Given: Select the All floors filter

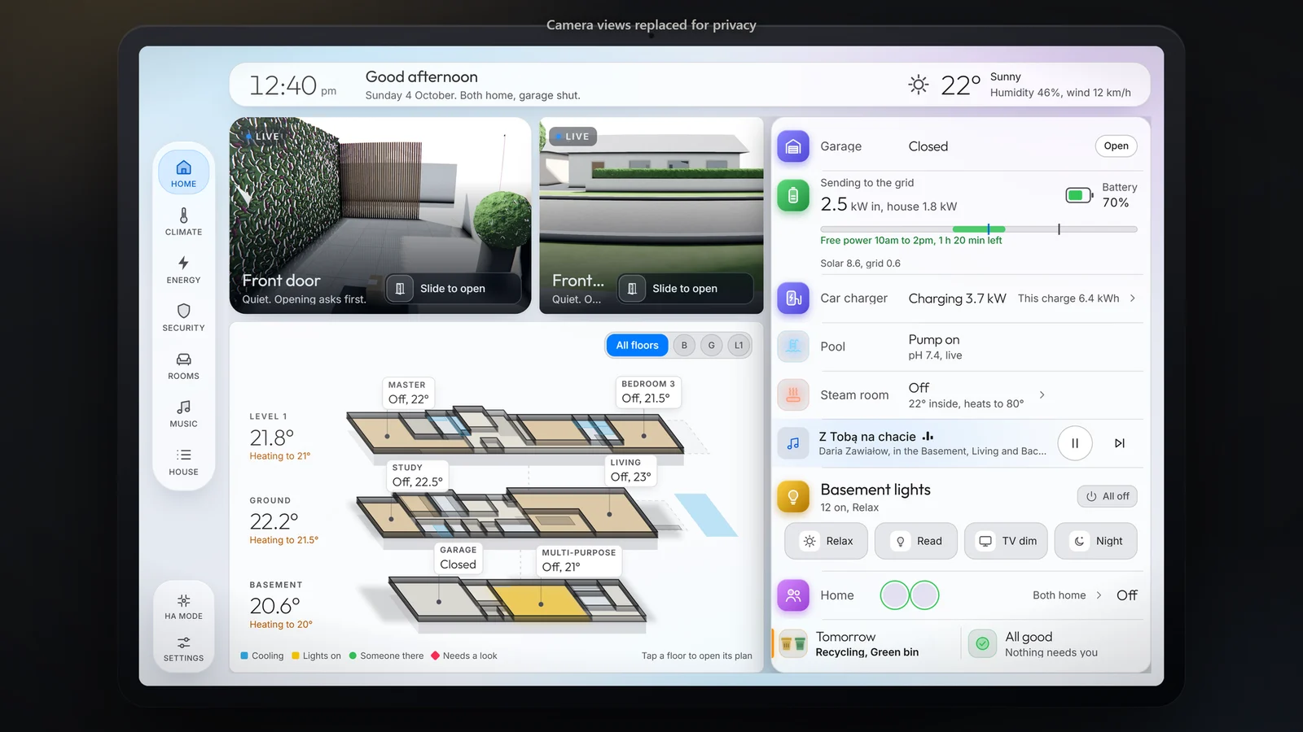Looking at the screenshot, I should (637, 346).
